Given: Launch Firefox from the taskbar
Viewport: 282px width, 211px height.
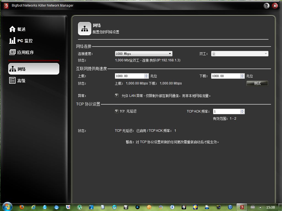Looking at the screenshot, I should pos(22,207).
